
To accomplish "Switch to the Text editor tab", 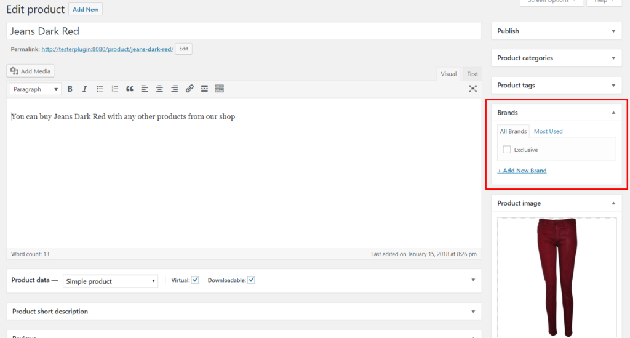I will click(x=472, y=74).
